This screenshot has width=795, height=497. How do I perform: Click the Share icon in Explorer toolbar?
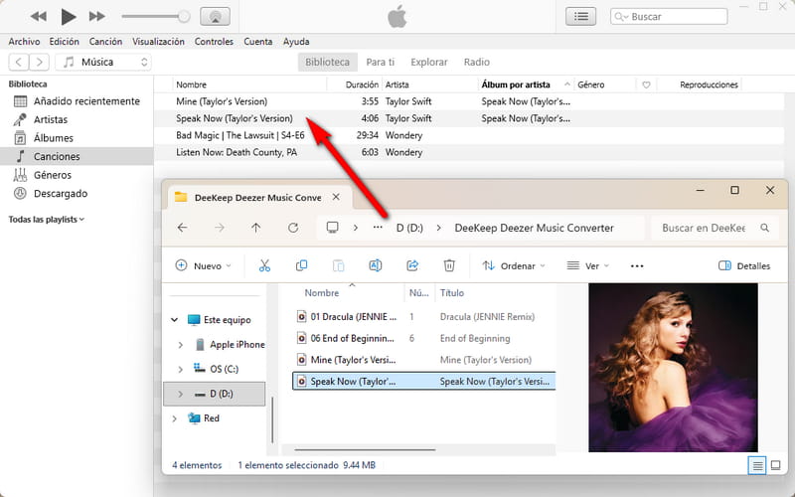click(x=412, y=265)
